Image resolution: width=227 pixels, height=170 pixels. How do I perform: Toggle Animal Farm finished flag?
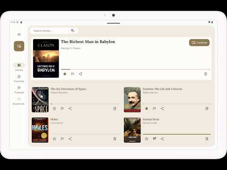coord(155,139)
